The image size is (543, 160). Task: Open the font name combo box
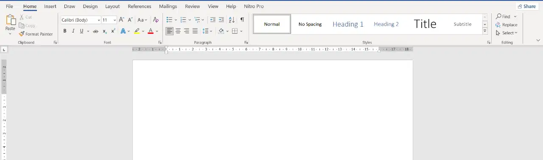[x=81, y=20]
